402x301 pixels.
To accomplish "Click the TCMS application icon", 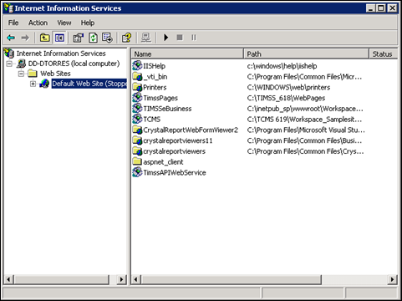I will (137, 119).
